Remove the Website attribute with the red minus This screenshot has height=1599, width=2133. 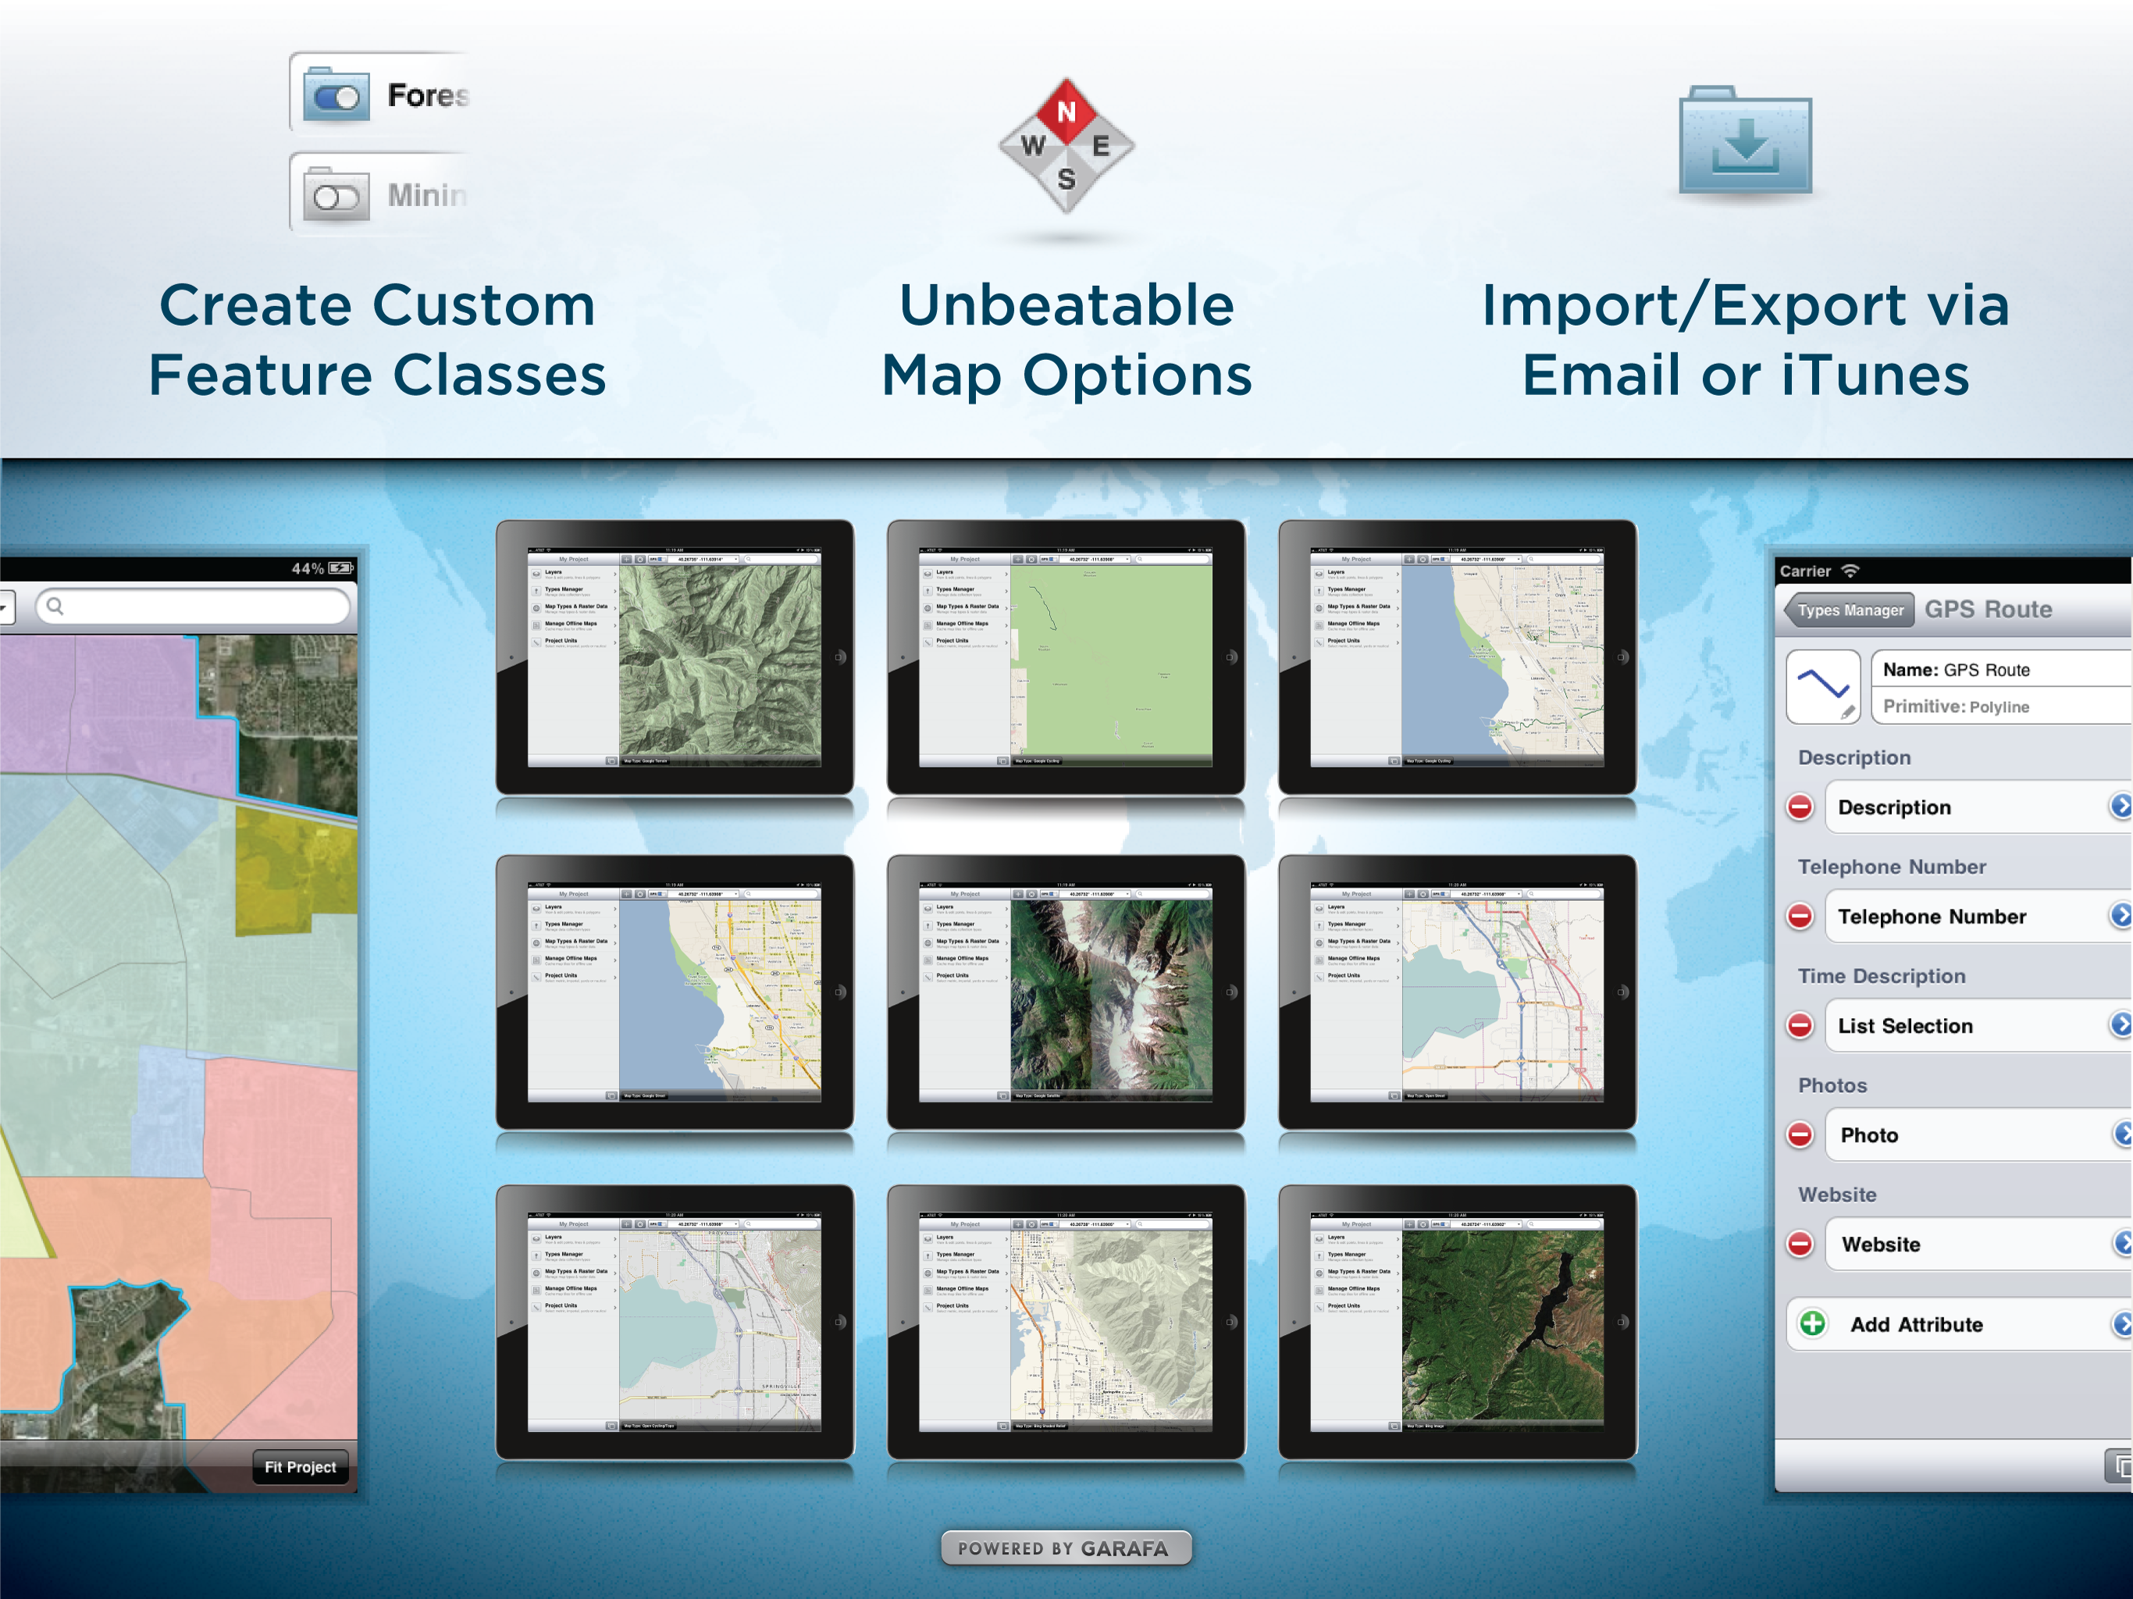pos(1800,1243)
